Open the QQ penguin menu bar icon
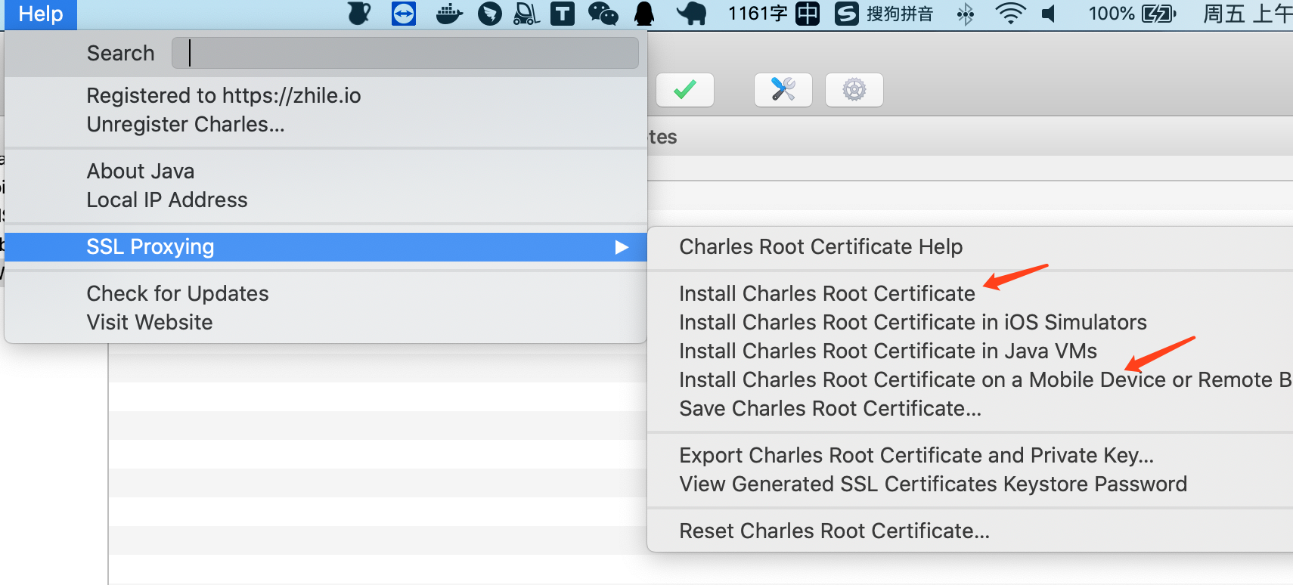Viewport: 1293px width, 585px height. (644, 14)
